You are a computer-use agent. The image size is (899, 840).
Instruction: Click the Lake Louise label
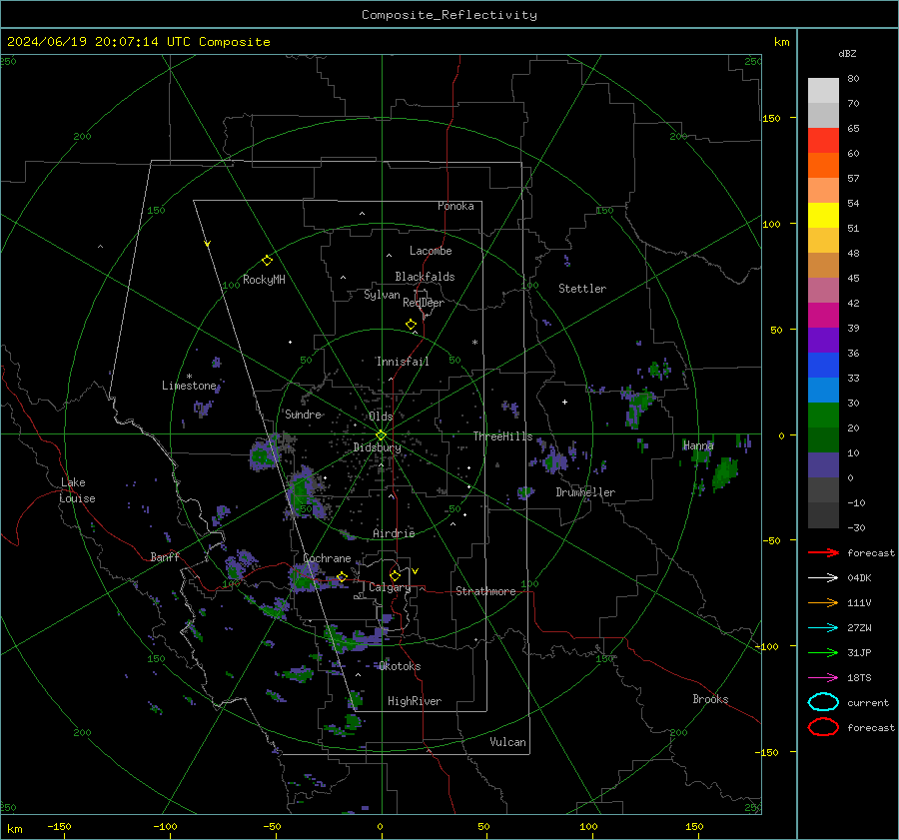(78, 490)
